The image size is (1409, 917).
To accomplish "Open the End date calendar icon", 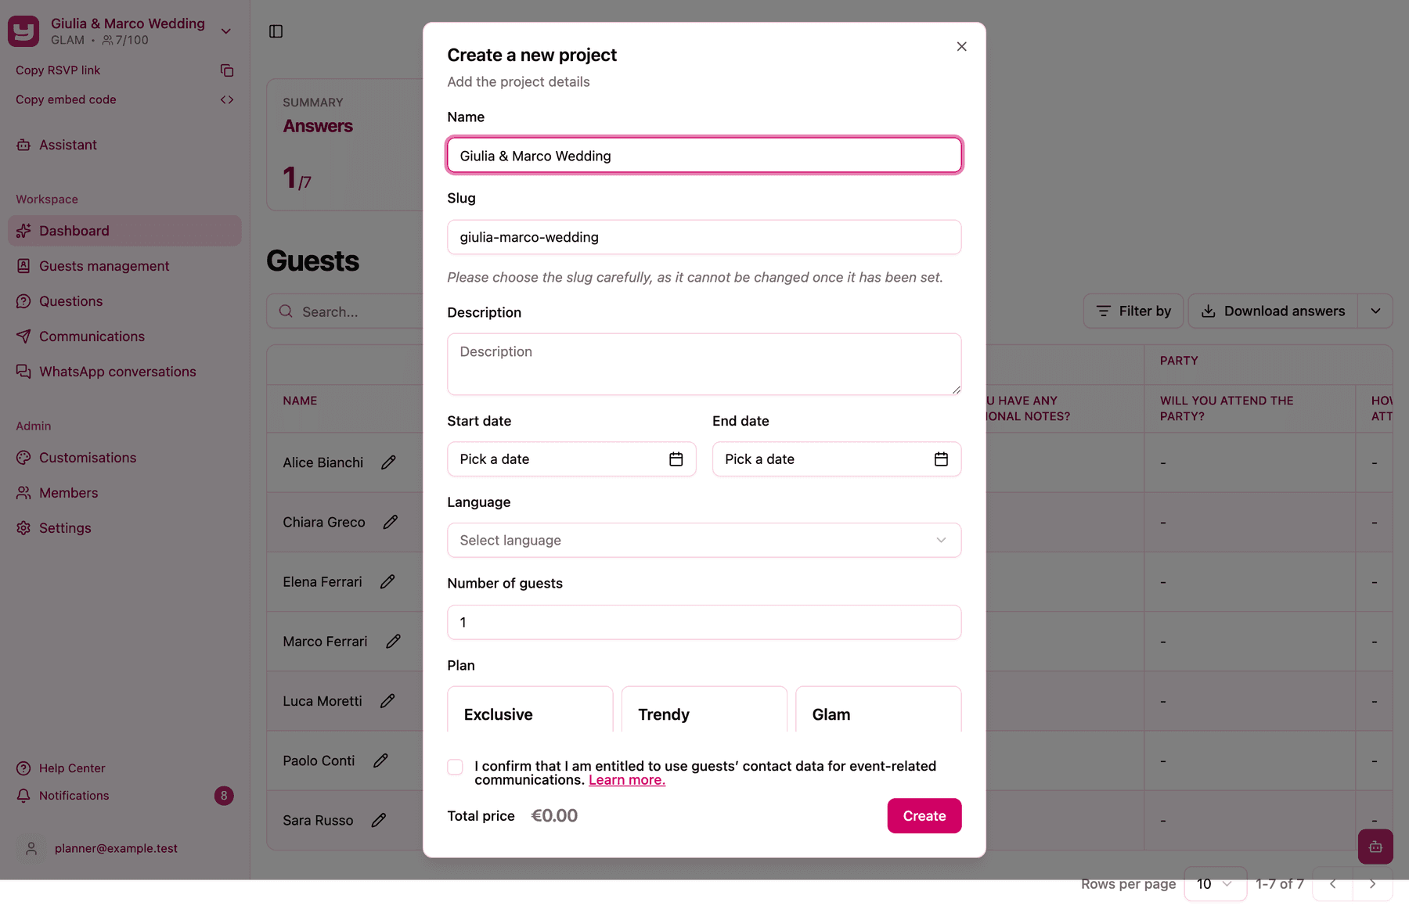I will (x=941, y=459).
